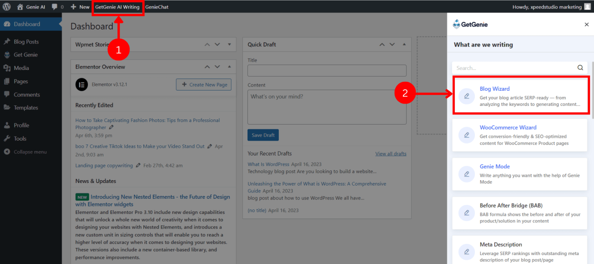Click the plus New item in admin bar
This screenshot has width=594, height=264.
pos(80,7)
